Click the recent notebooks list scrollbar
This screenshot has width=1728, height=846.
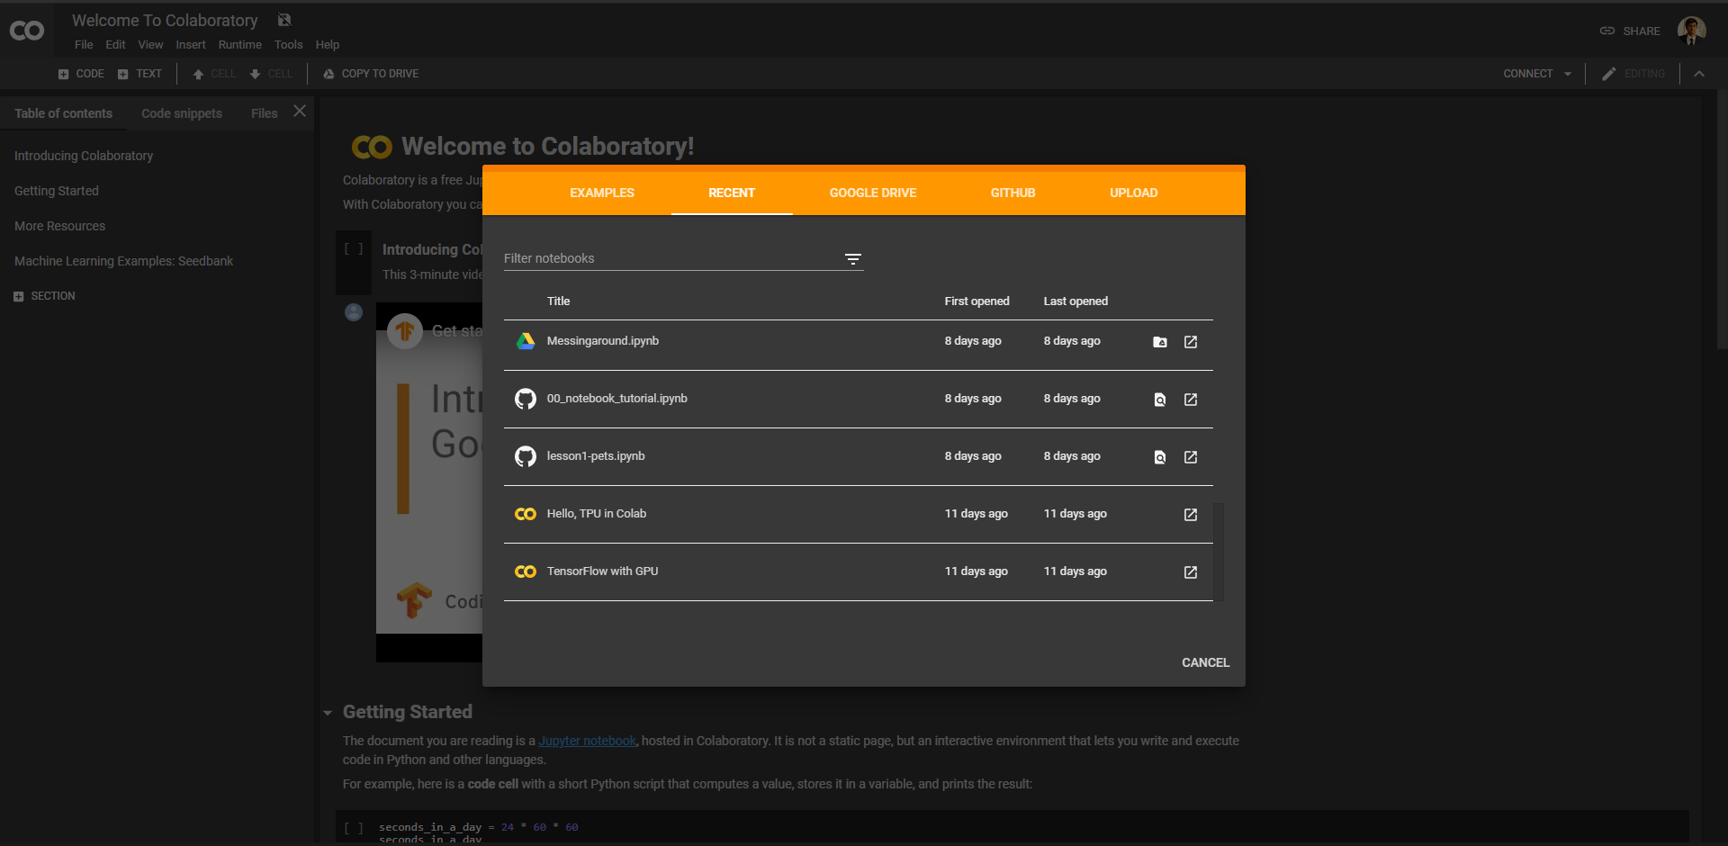[x=1219, y=551]
